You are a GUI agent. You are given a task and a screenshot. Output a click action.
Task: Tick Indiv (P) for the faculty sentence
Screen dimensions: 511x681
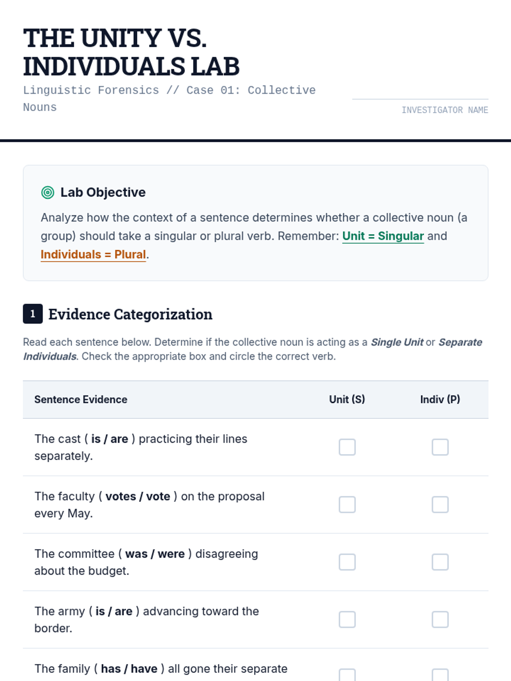(440, 505)
